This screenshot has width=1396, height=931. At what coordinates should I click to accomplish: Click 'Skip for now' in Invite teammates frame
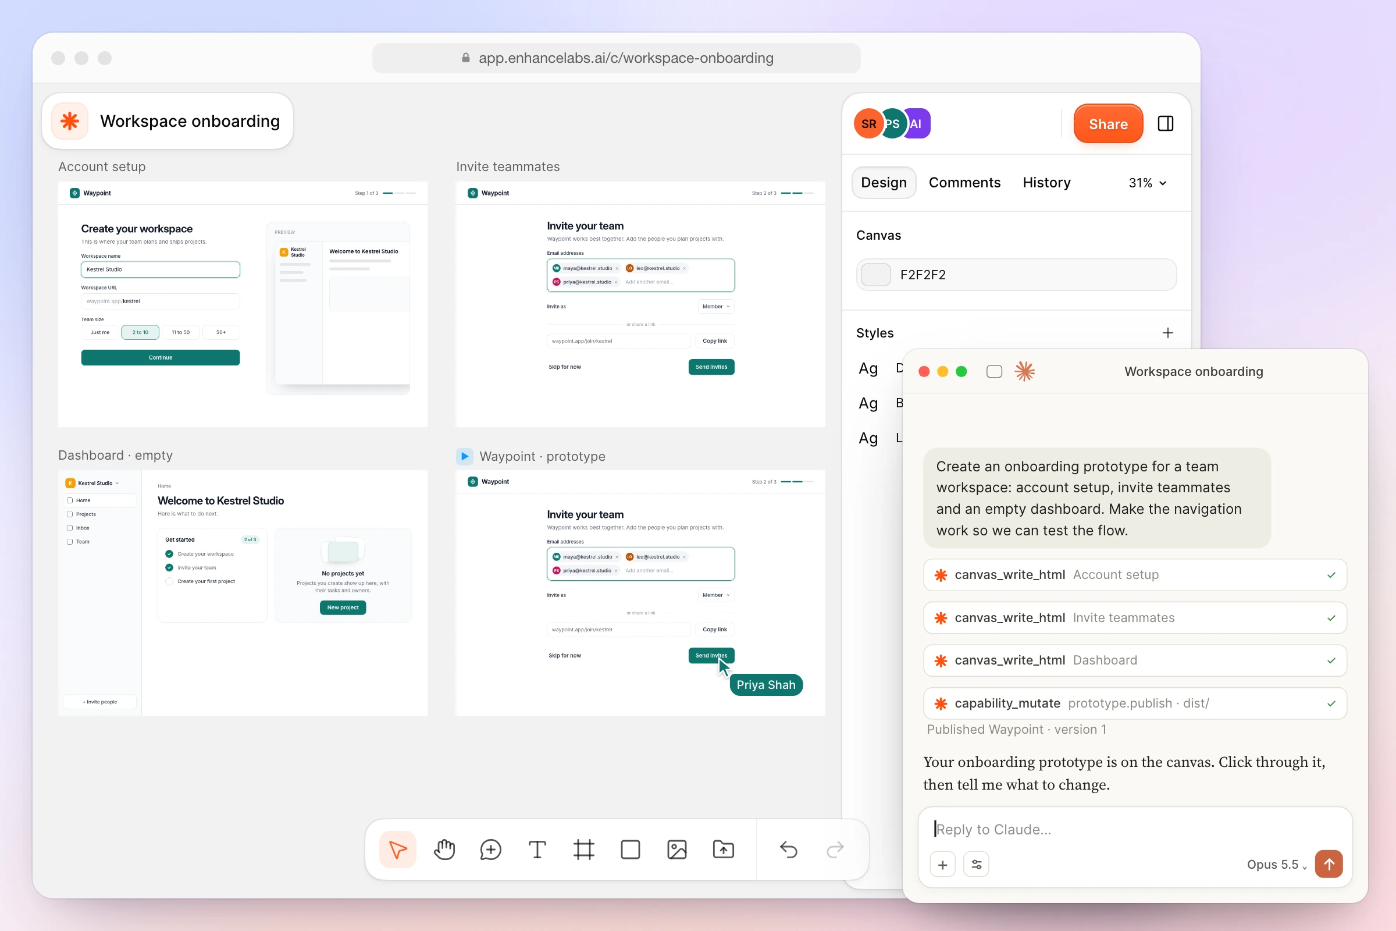click(x=564, y=367)
